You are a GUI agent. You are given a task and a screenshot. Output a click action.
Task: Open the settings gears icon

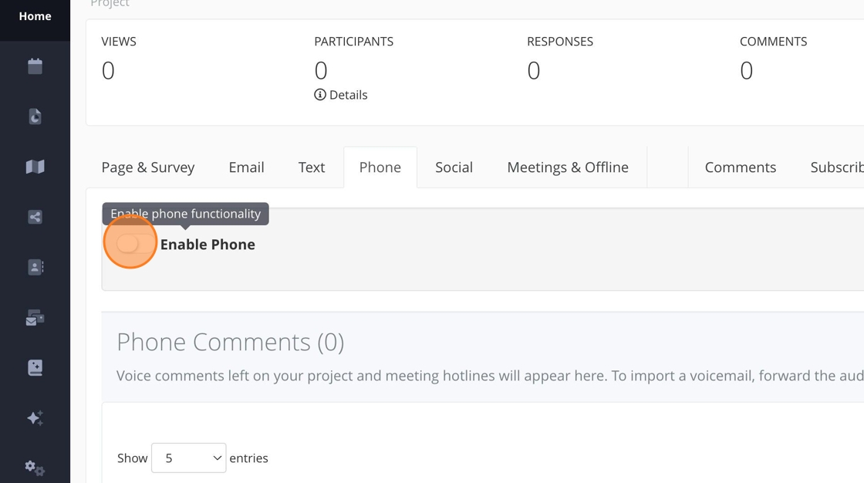click(x=35, y=468)
